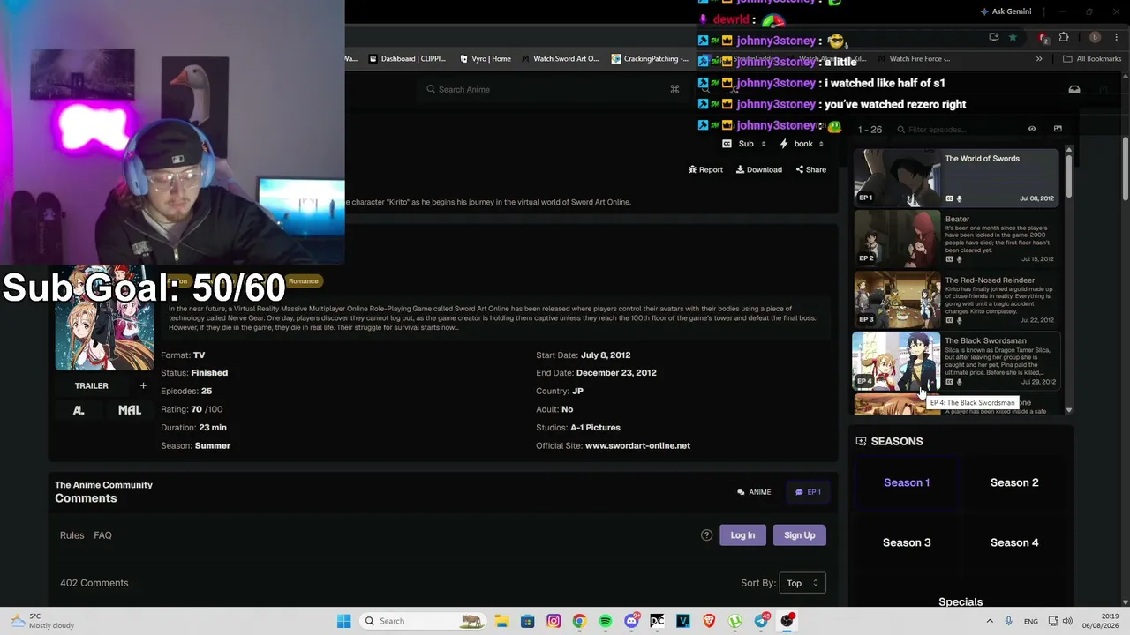Select Season 2 tab
The width and height of the screenshot is (1130, 635).
point(1014,482)
